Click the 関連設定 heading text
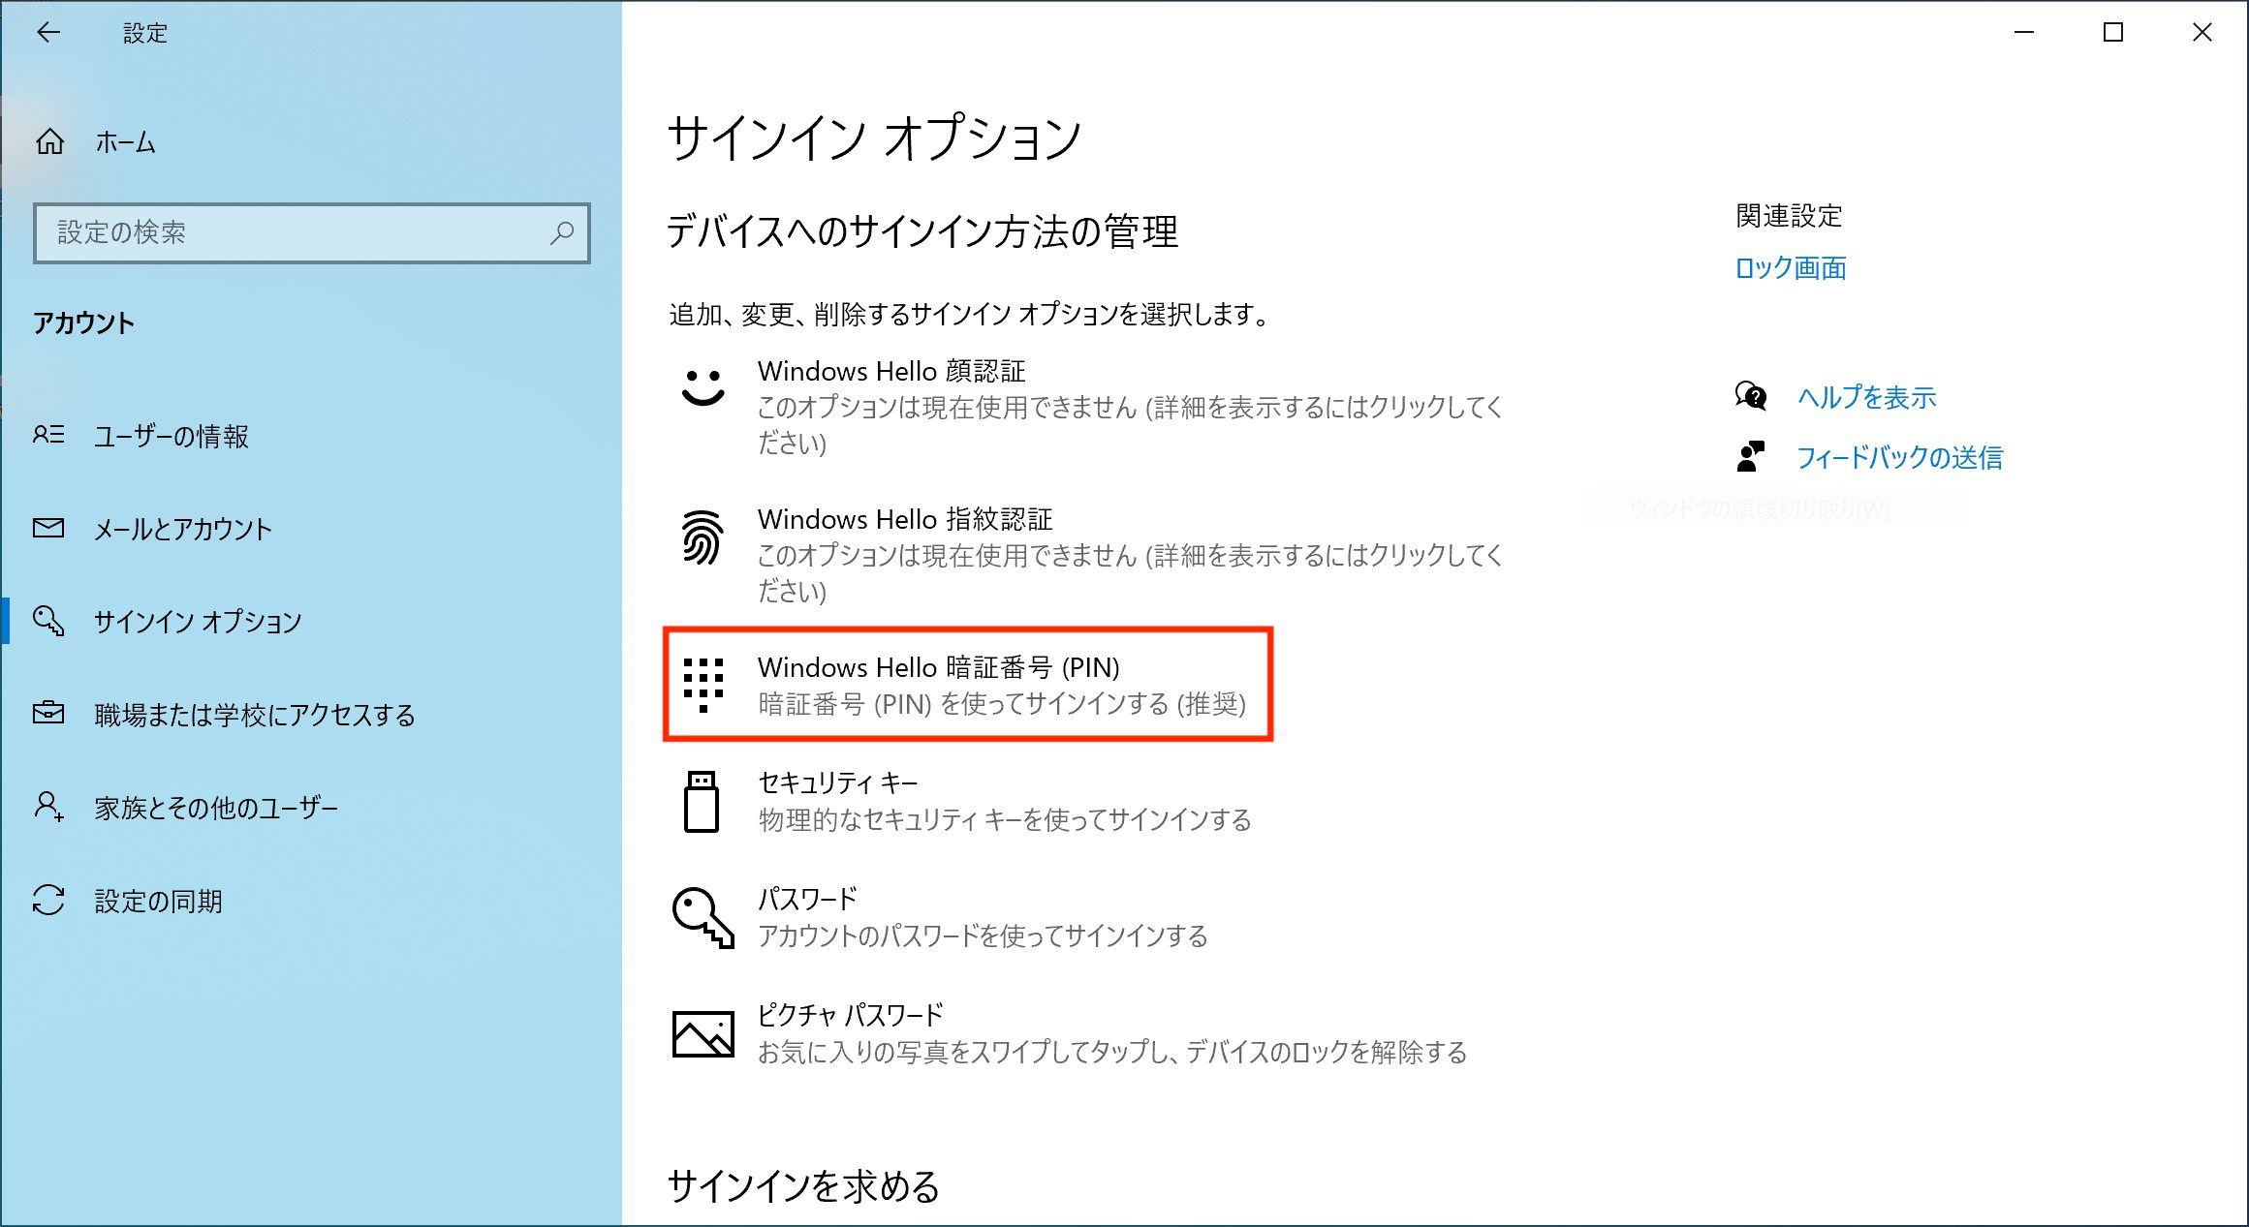 pyautogui.click(x=1789, y=215)
